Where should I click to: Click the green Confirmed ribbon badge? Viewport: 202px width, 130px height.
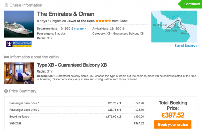pyautogui.click(x=190, y=4)
